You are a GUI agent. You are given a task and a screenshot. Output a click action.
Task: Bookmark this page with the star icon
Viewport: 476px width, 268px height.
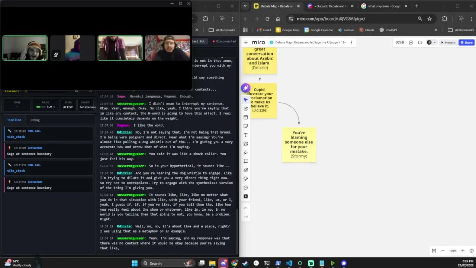[430, 19]
